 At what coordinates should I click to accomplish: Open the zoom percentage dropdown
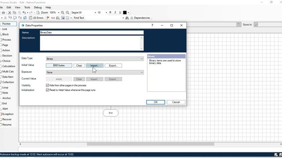click(59, 13)
